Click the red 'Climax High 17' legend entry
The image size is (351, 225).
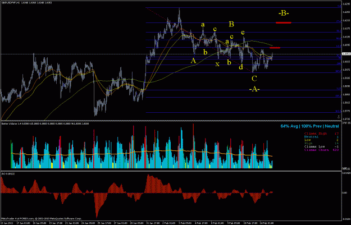tap(321, 134)
